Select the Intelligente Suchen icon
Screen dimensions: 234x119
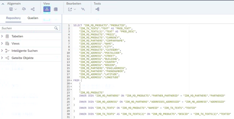click(7, 50)
